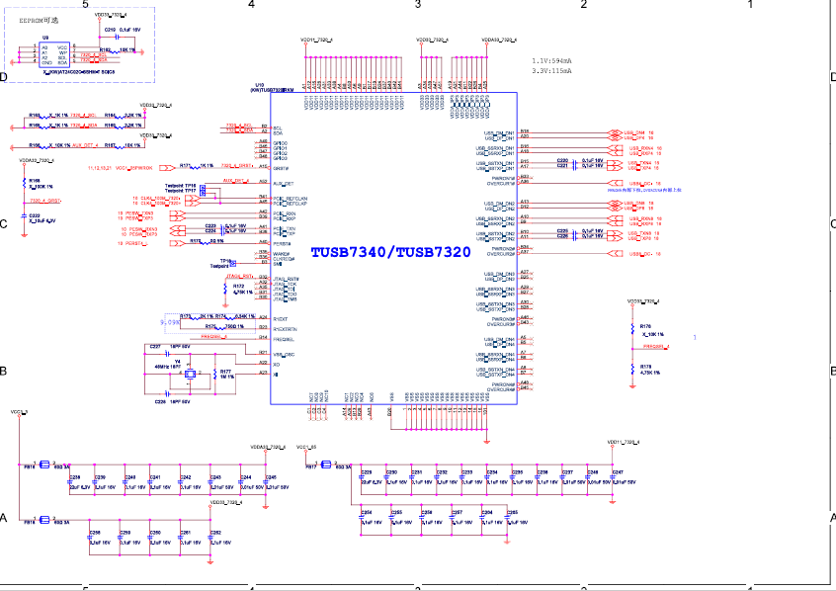This screenshot has height=591, width=836.
Task: Click the 9.09K resistance annotation
Action: click(170, 323)
